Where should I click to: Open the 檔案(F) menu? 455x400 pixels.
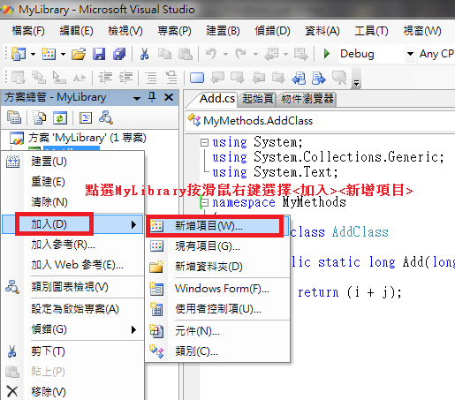(28, 31)
